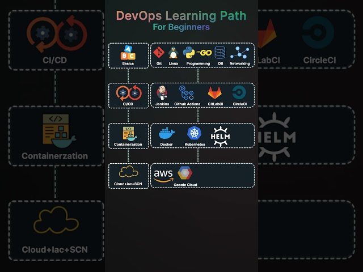The image size is (363, 272).
Task: Select the small teal CircleCI logo
Action: (239, 92)
